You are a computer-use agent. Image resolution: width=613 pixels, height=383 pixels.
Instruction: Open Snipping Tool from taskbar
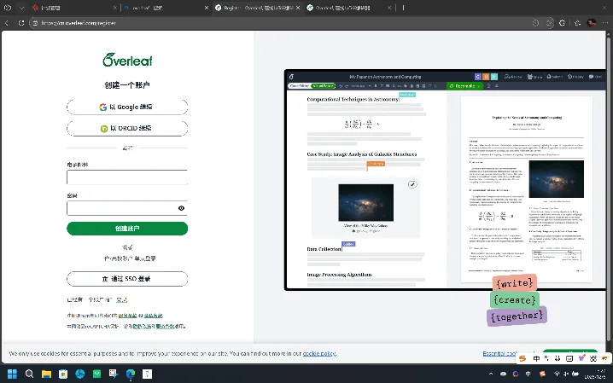click(x=114, y=374)
